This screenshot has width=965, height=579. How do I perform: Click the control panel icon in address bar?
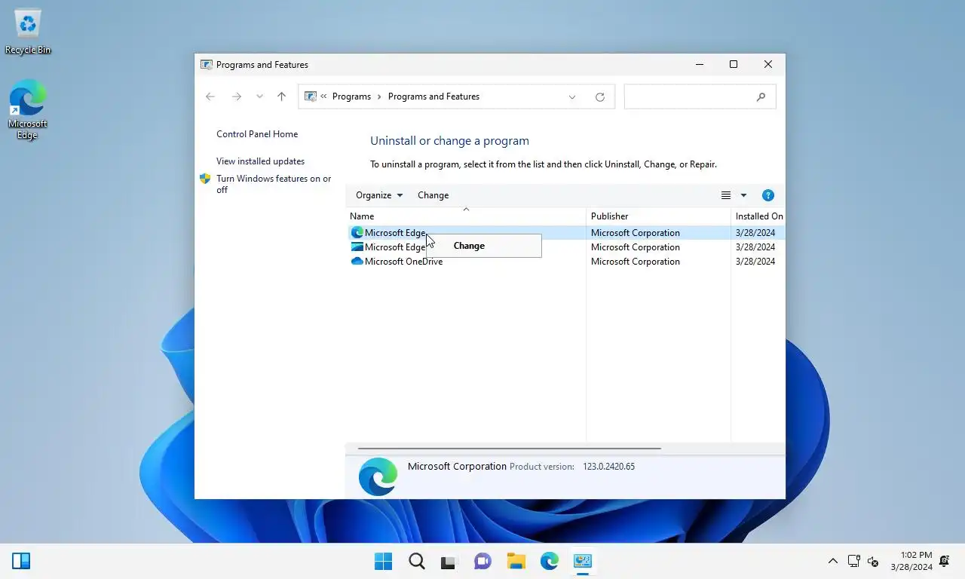pos(310,96)
